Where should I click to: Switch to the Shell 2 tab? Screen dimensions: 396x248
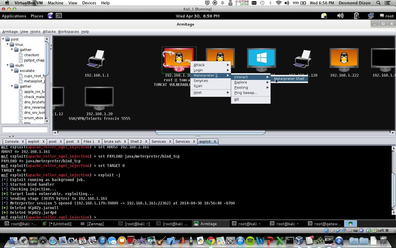[x=136, y=142]
